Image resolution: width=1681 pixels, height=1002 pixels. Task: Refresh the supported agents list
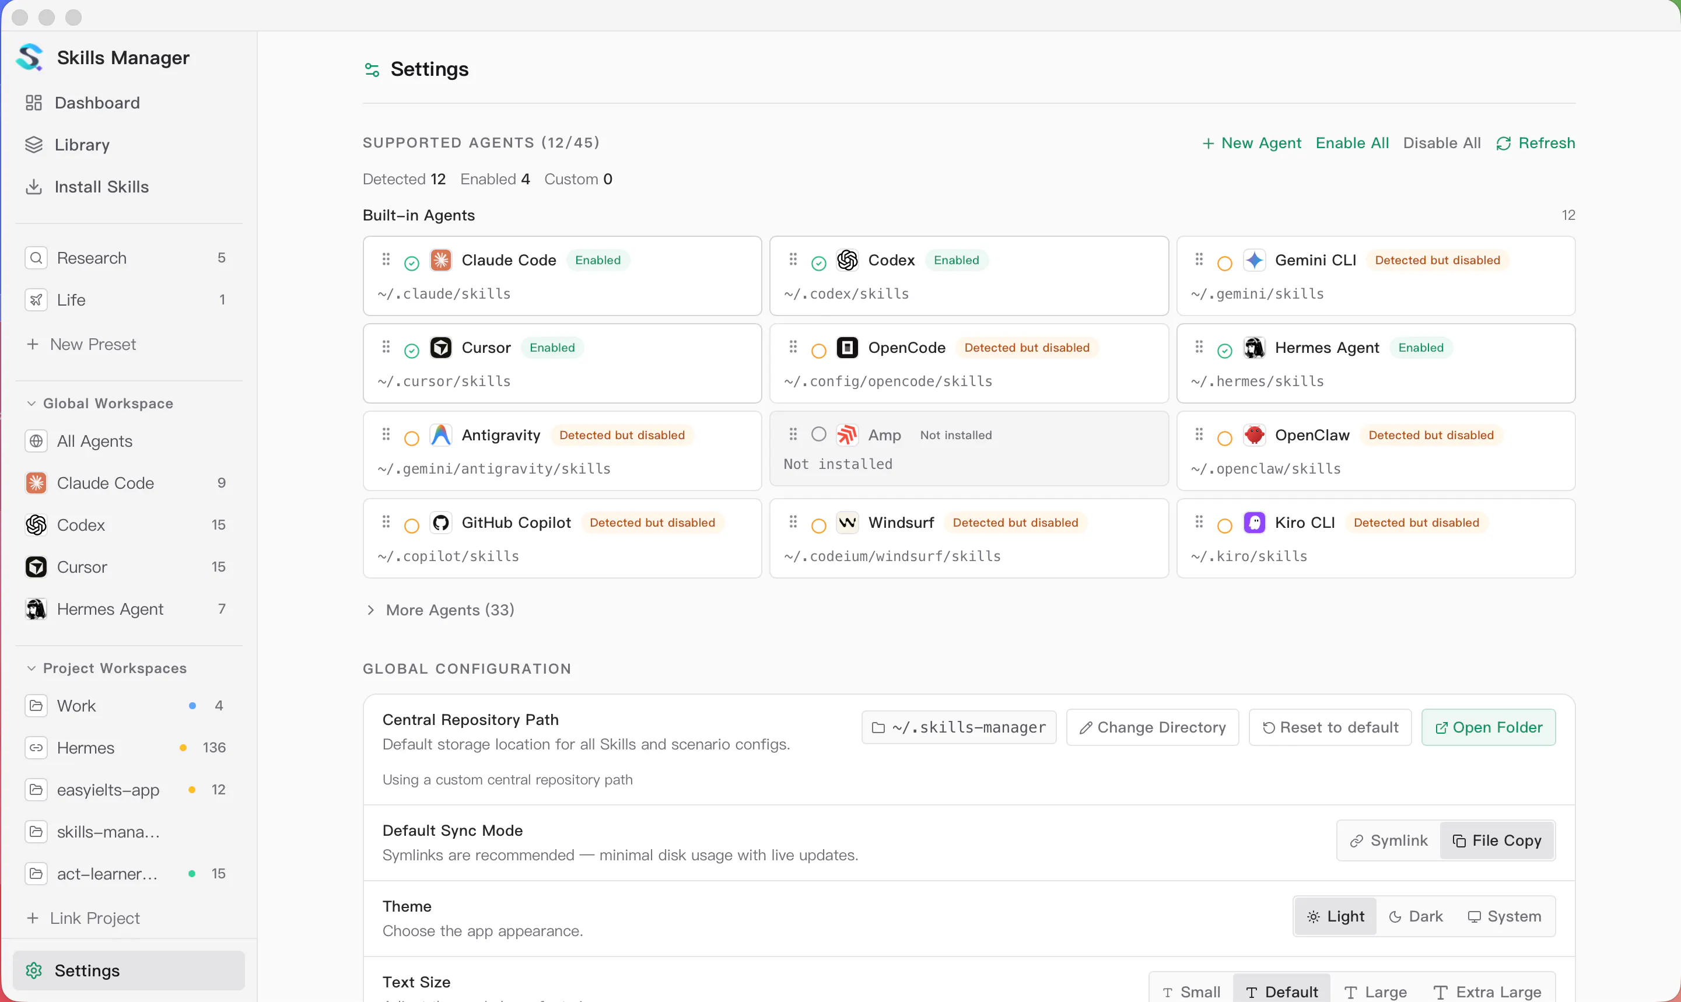1536,143
